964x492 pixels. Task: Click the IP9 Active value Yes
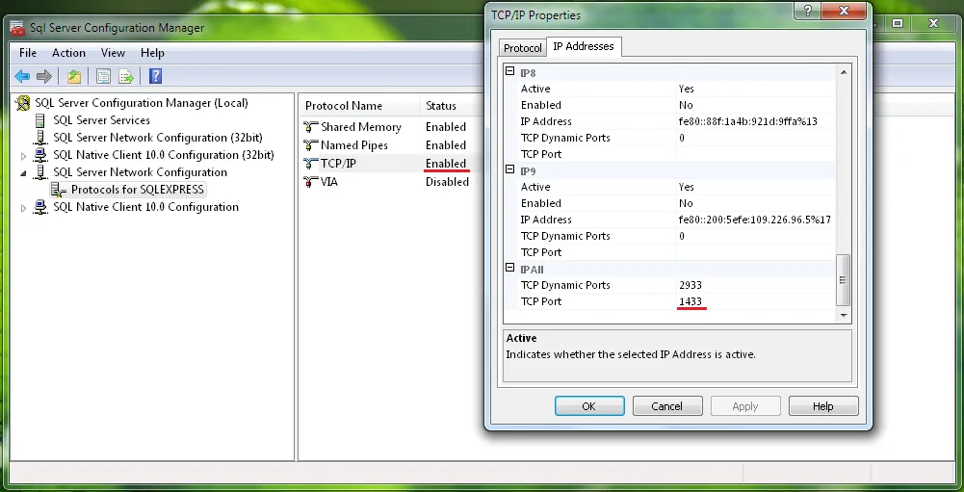coord(686,187)
